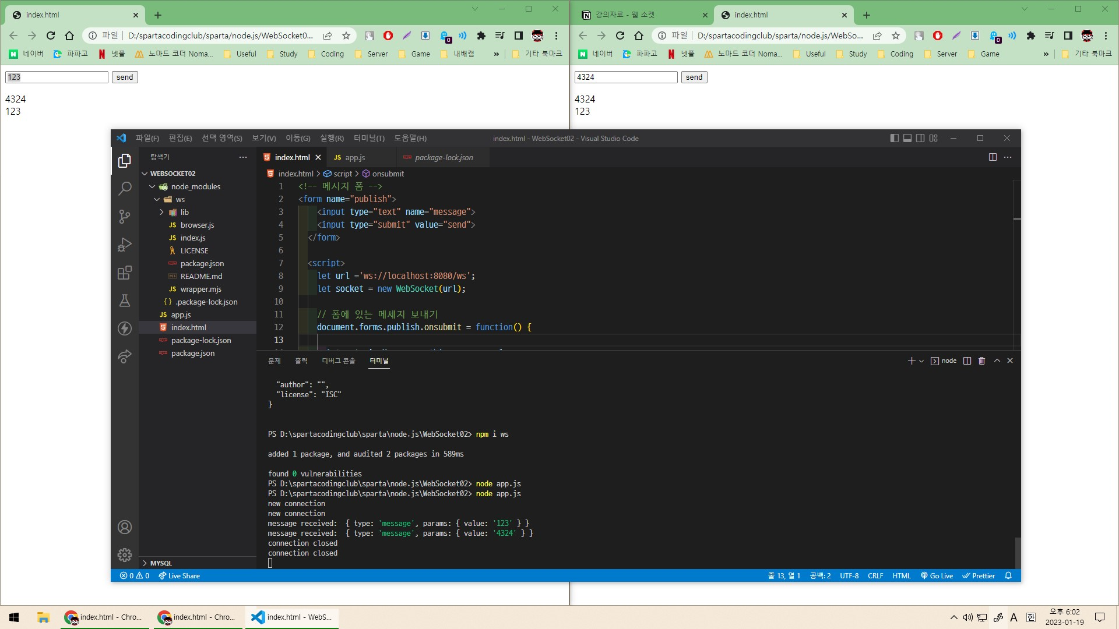Kill terminal with the trash icon
This screenshot has height=629, width=1119.
981,361
